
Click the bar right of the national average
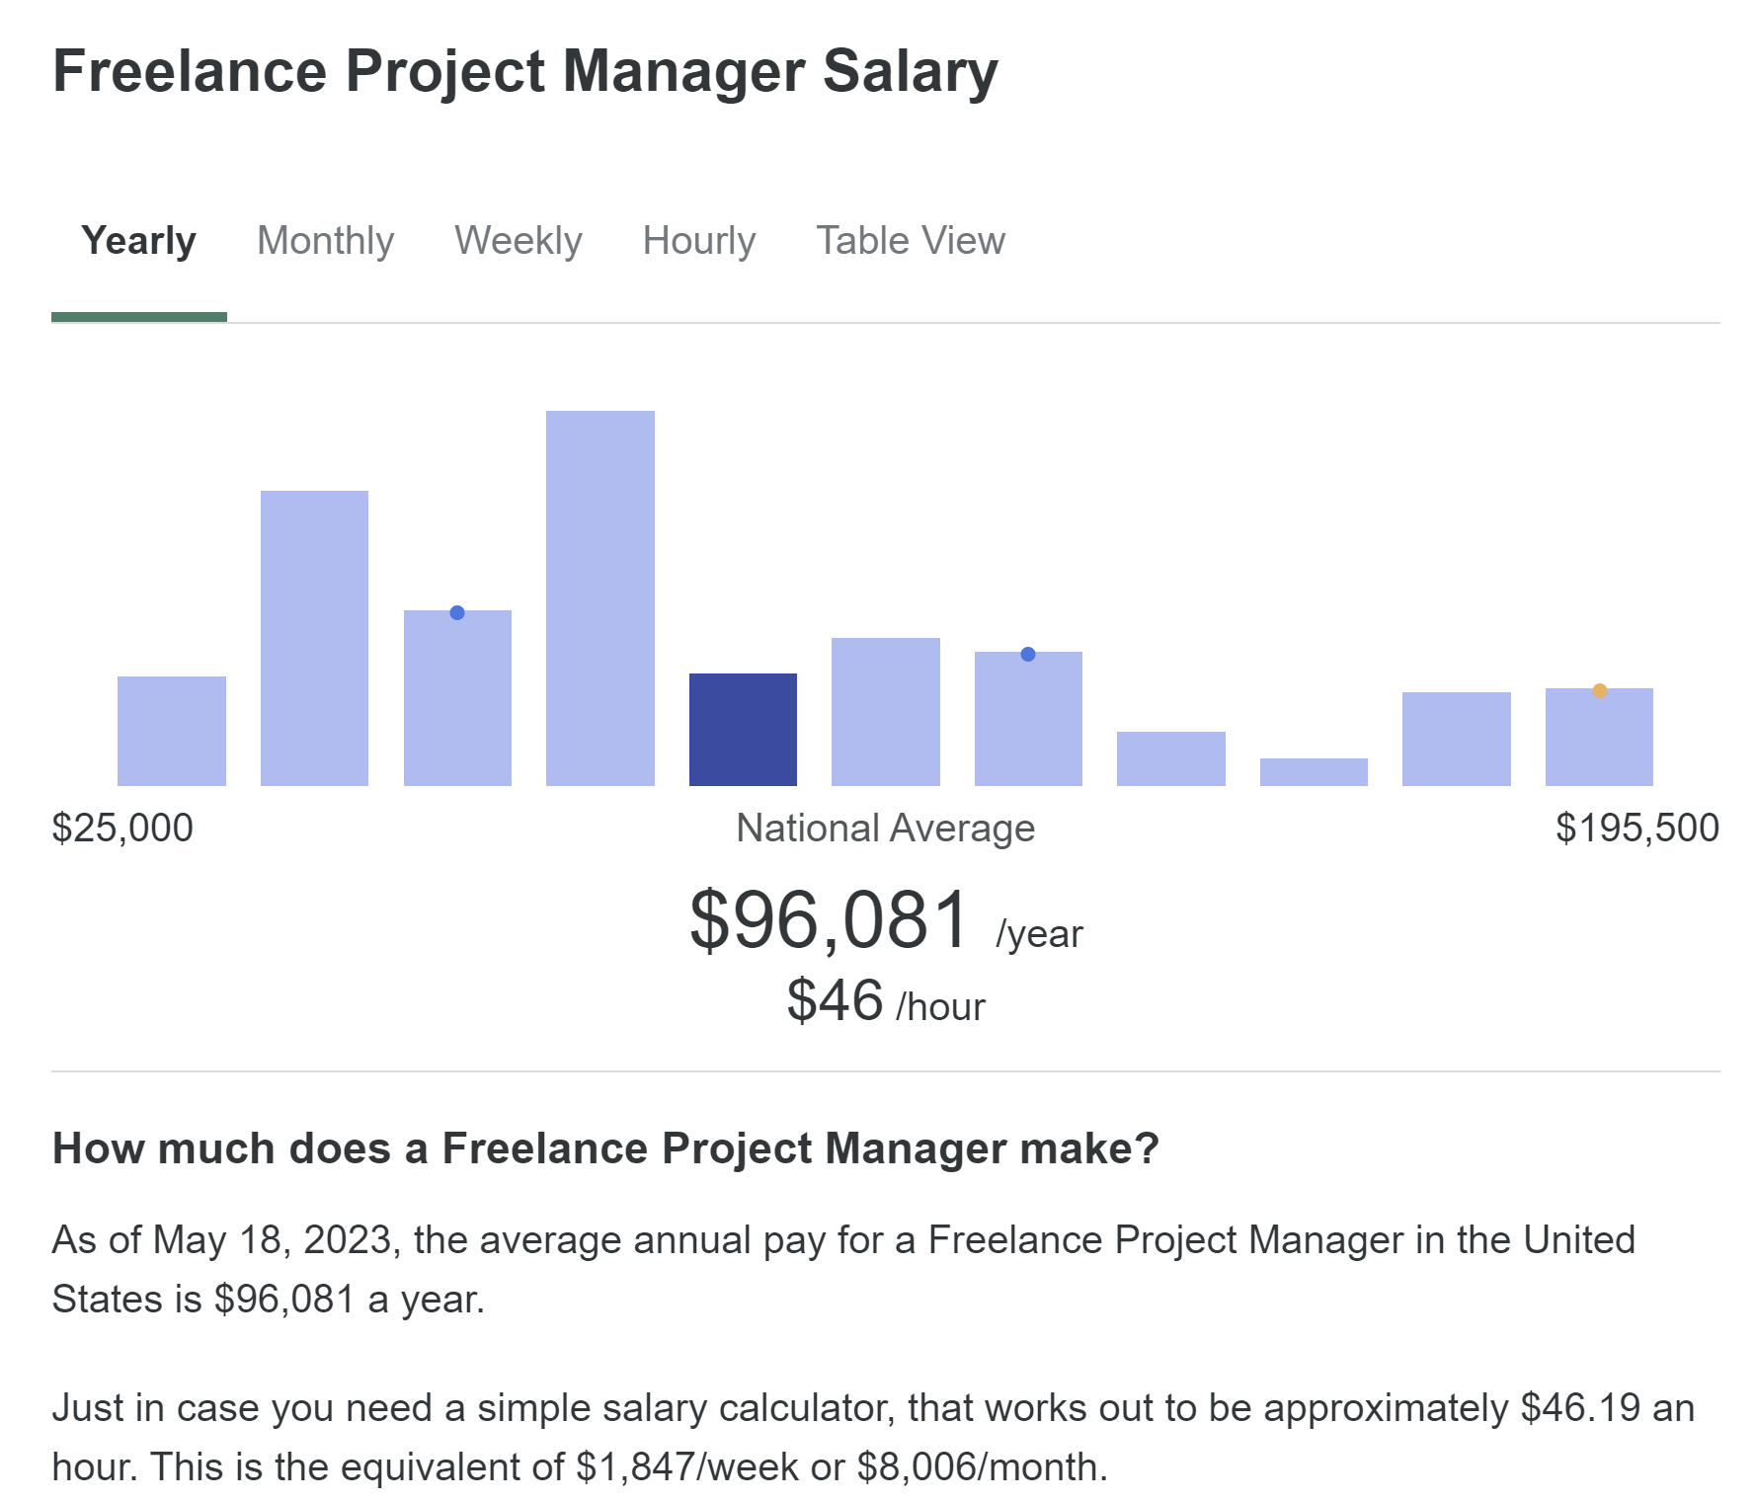(885, 712)
